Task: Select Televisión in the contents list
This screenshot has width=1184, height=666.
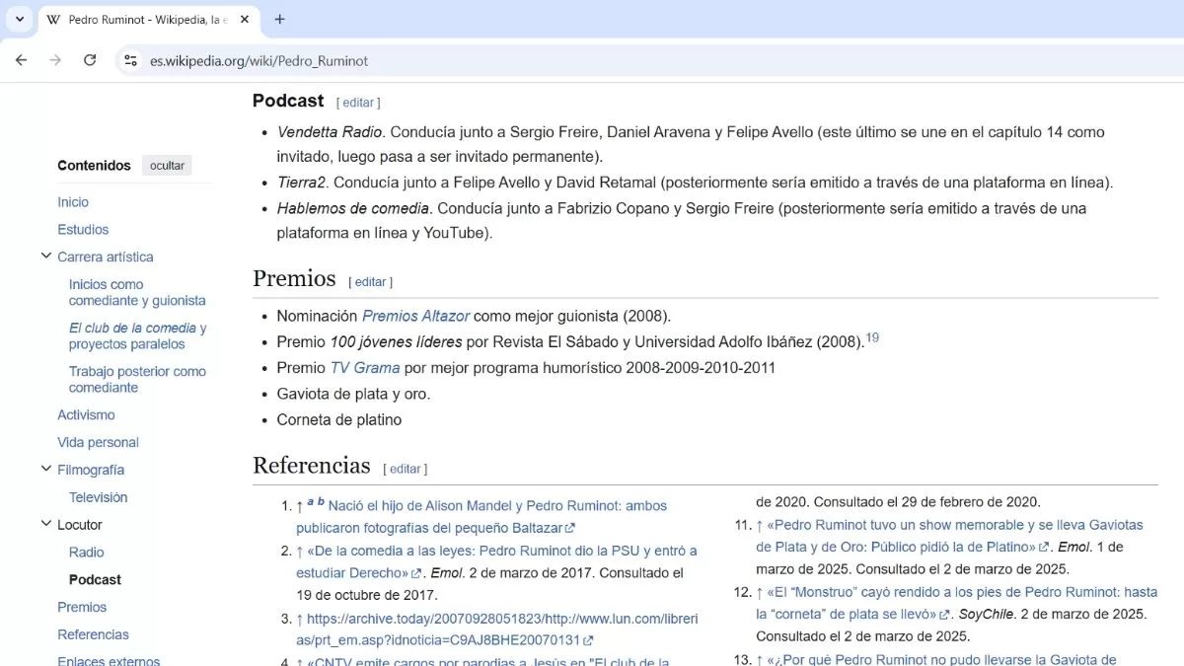Action: tap(98, 497)
